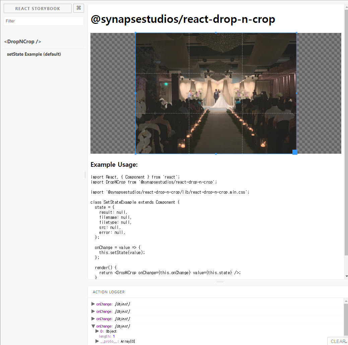
Task: Open the keyboard shortcuts command icon
Action: 79,8
